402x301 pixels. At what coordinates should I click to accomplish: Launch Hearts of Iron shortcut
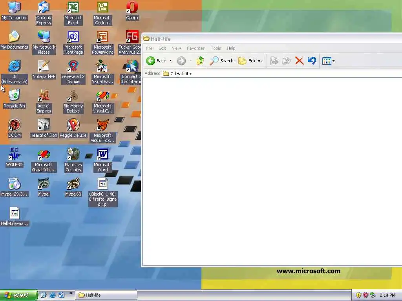pos(44,129)
